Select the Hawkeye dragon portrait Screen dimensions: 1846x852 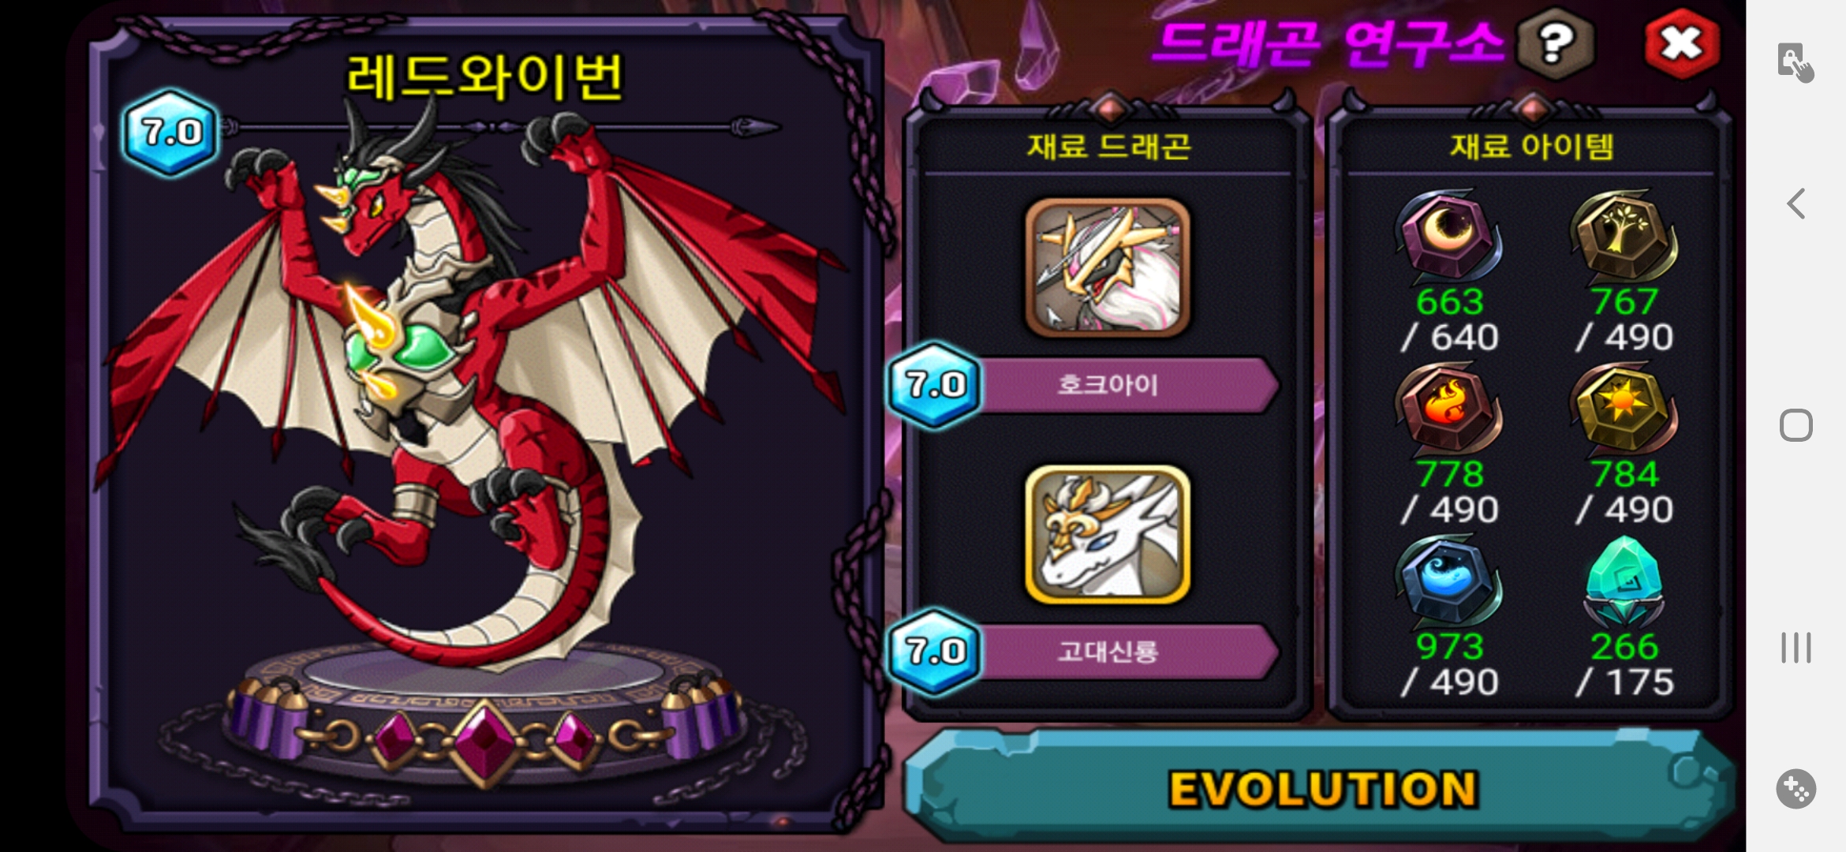1108,267
